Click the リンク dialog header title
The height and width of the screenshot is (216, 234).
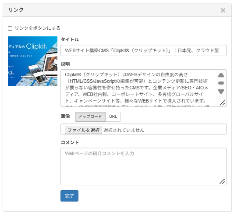coord(16,10)
